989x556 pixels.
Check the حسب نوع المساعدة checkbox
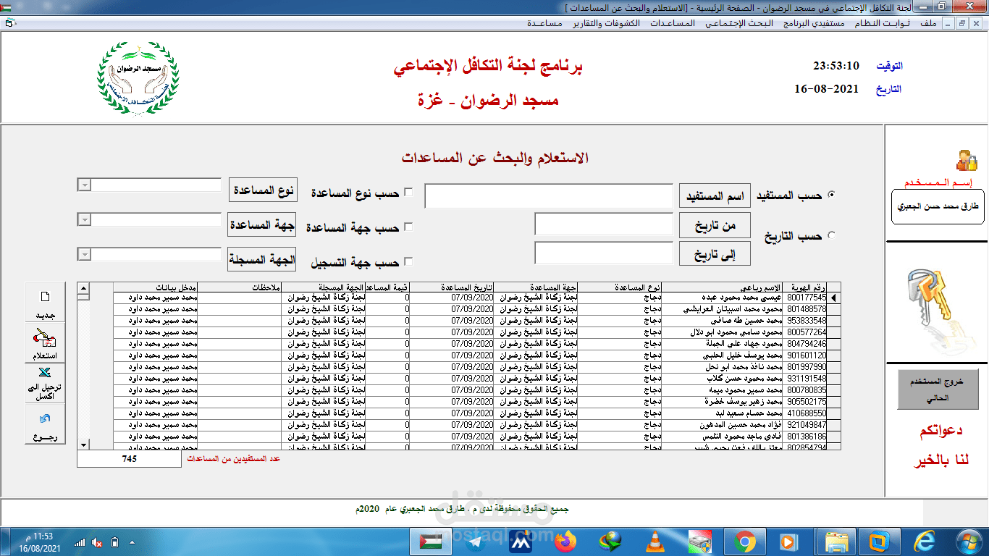(x=408, y=193)
